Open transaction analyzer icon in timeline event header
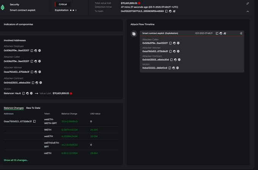This screenshot has width=258, height=170. (x=225, y=33)
